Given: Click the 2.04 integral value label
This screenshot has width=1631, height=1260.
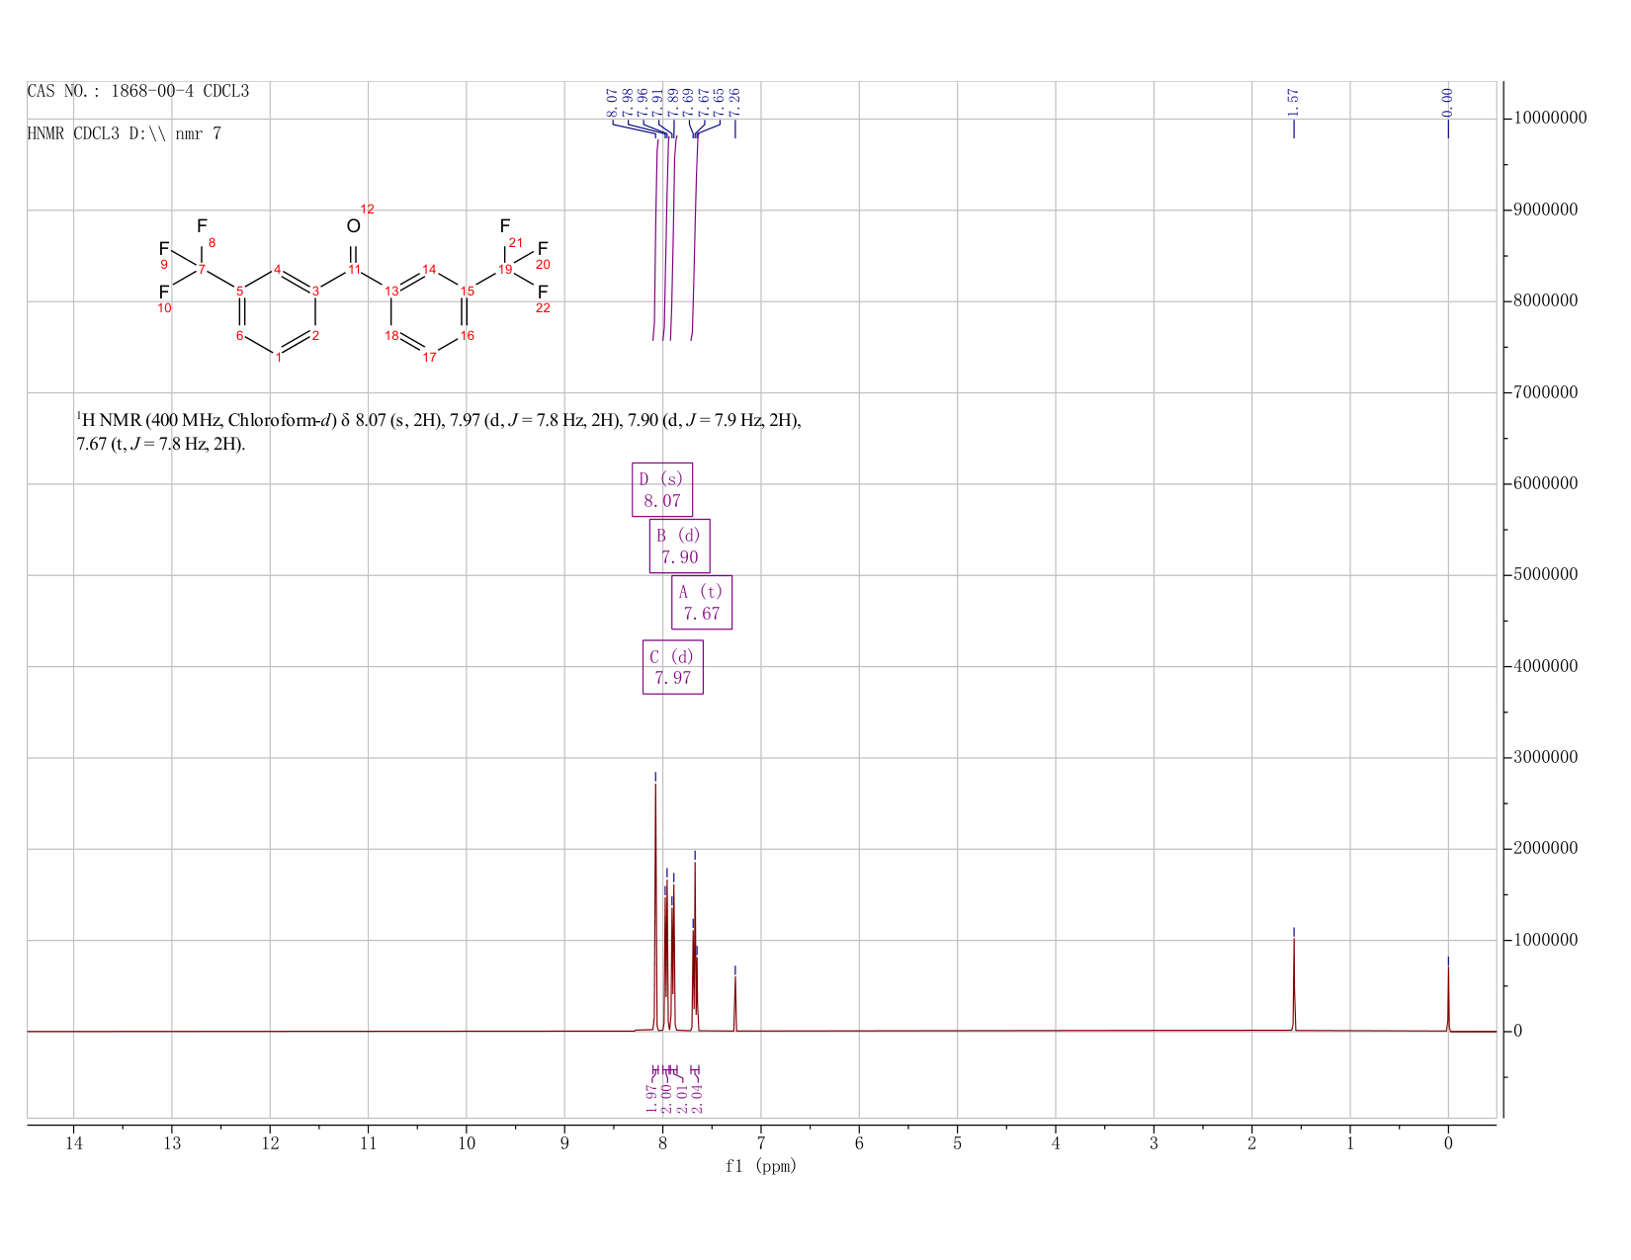Looking at the screenshot, I should point(696,1097).
